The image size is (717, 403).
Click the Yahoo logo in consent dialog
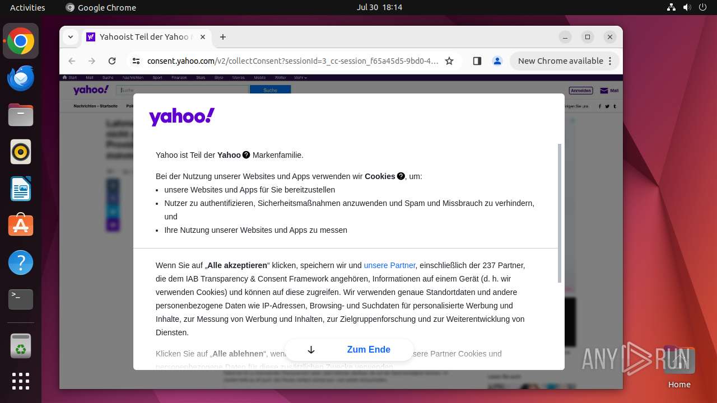coord(182,116)
